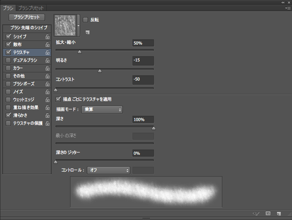Click lock icon beside カラー row
Image resolution: width=292 pixels, height=220 pixels.
coord(48,68)
